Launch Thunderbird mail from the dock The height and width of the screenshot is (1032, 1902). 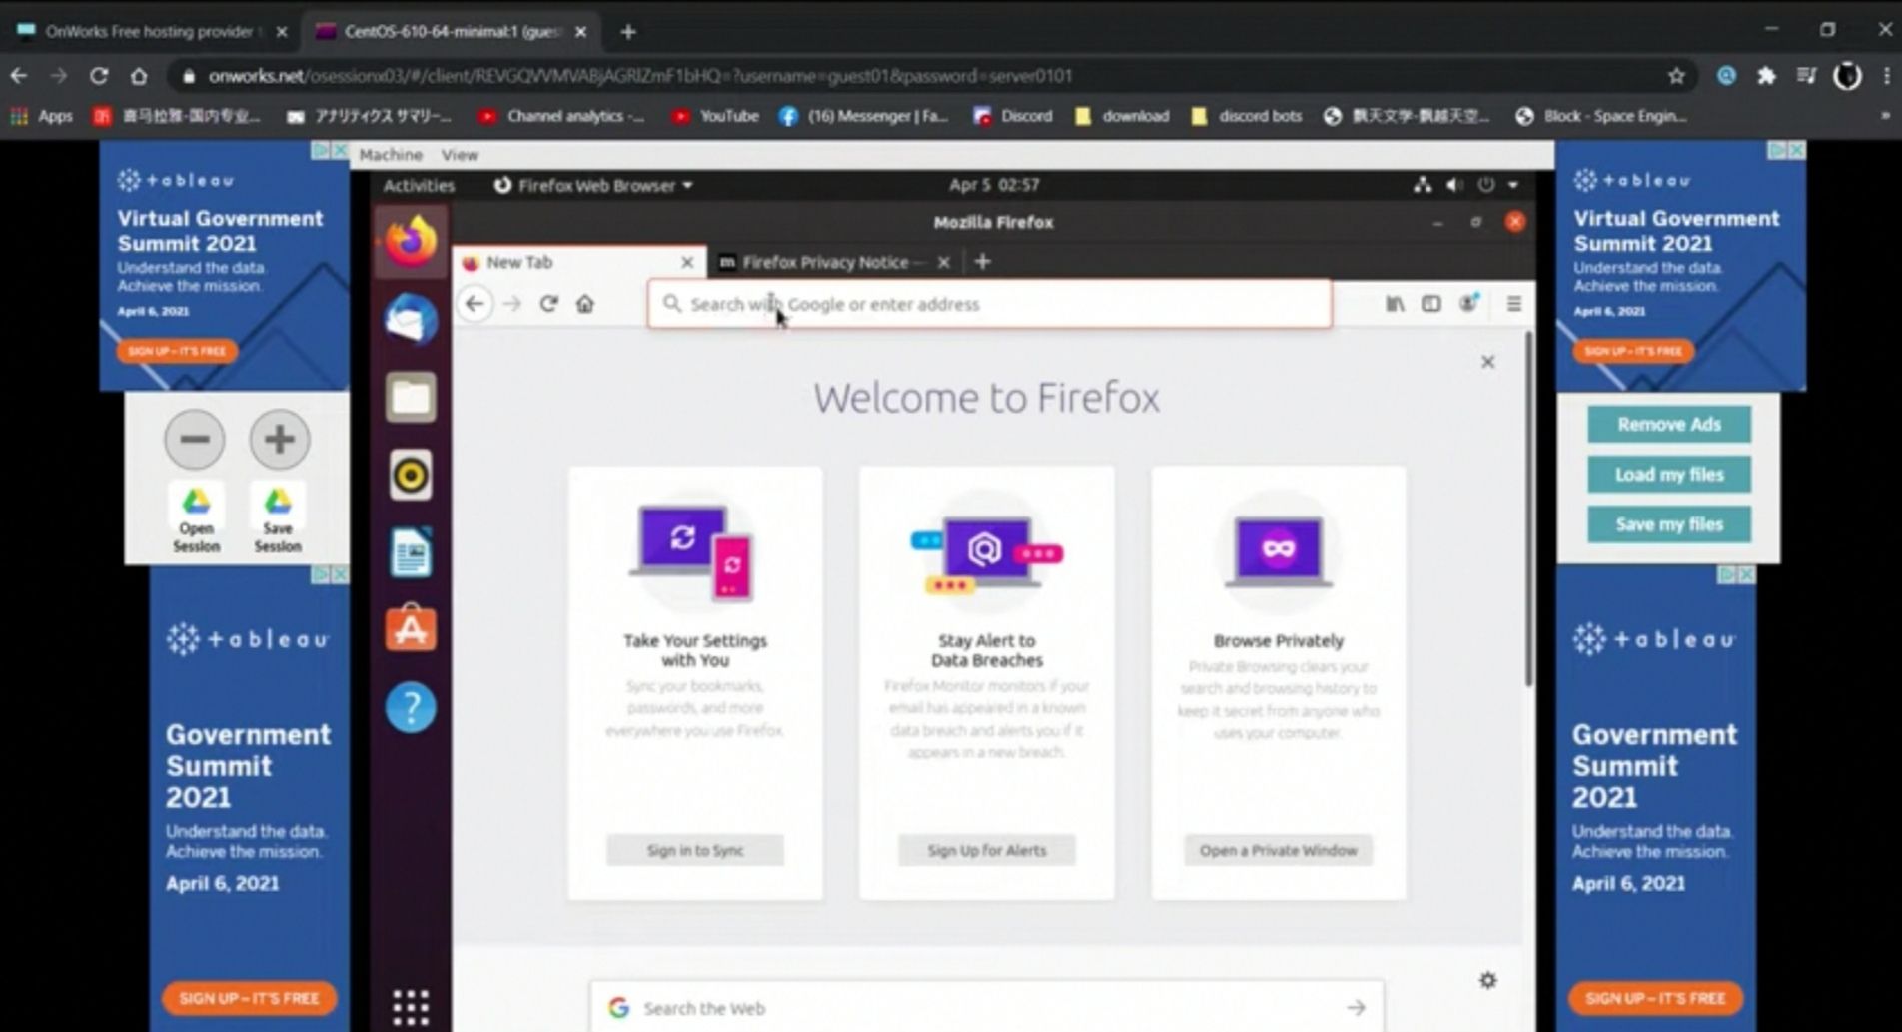[x=411, y=320]
